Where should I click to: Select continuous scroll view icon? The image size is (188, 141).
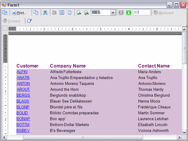(70, 13)
